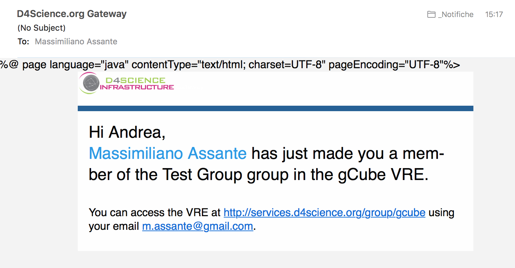Click the D4Science globe logo icon
Image resolution: width=515 pixels, height=268 pixels.
click(x=90, y=83)
